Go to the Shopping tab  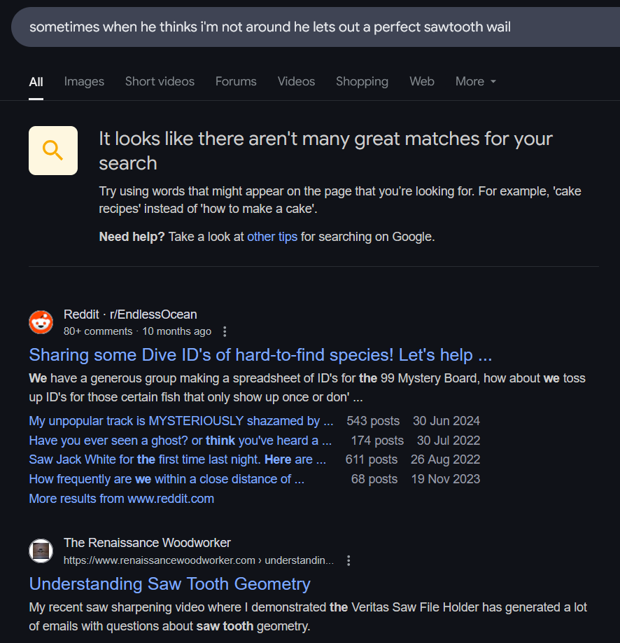362,82
